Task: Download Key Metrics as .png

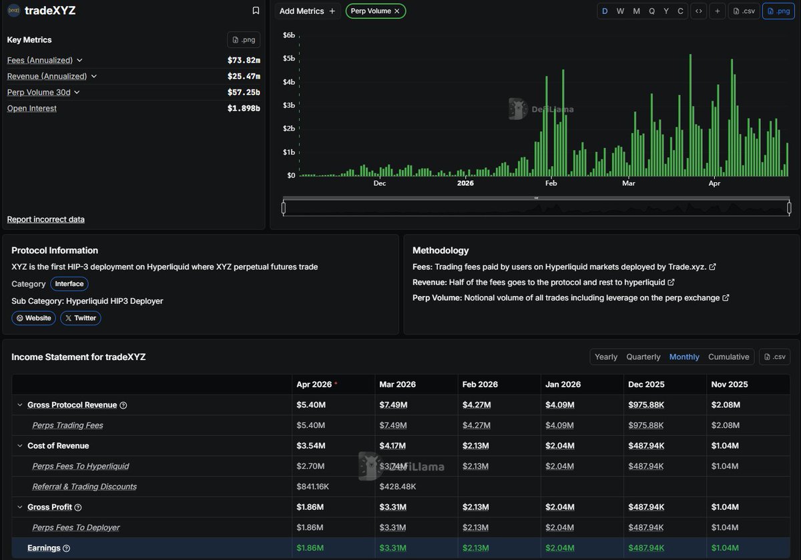Action: point(244,40)
